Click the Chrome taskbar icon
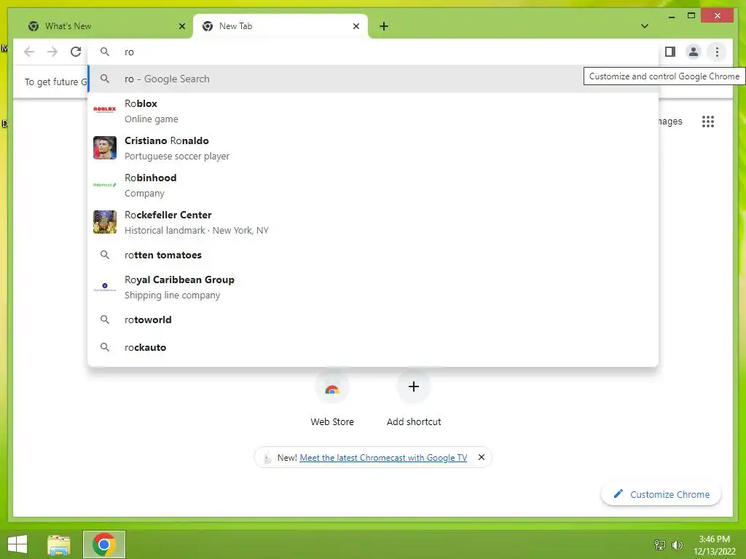Screen dimensions: 746x559 pos(104,544)
